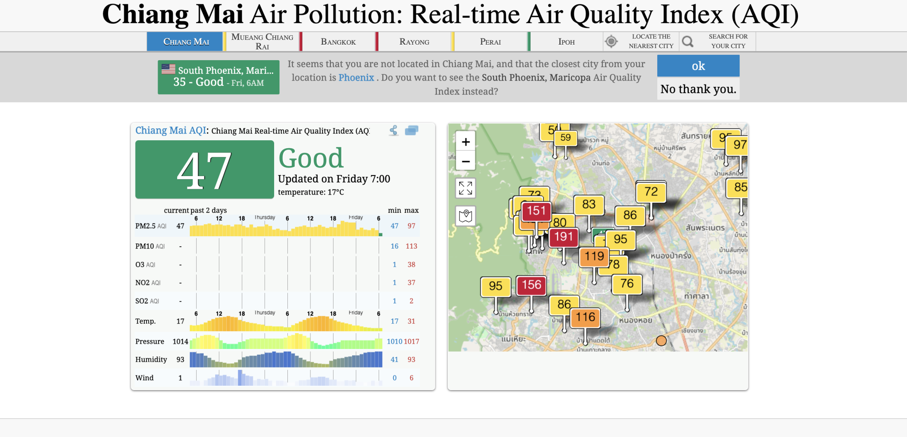This screenshot has height=437, width=907.
Task: Click the green 47 AQI box
Action: [205, 169]
